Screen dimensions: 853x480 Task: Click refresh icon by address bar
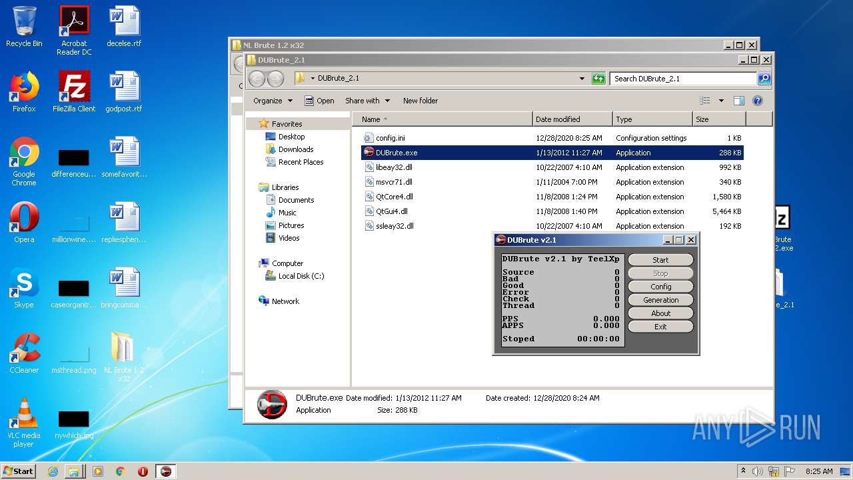[598, 79]
